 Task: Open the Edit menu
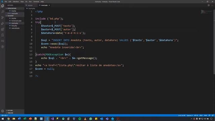click(x=10, y=2)
